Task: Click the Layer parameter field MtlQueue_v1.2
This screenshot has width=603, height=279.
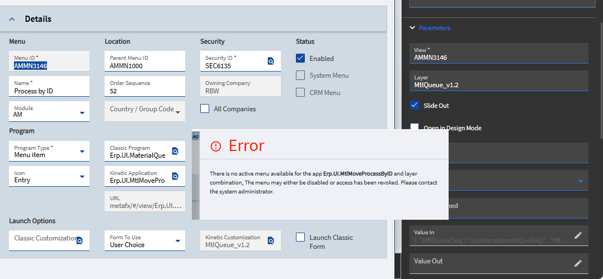Action: point(499,81)
